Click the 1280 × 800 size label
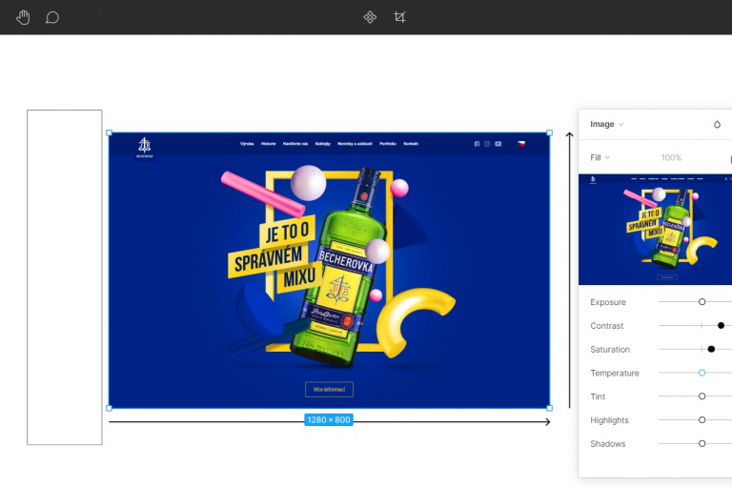 329,419
